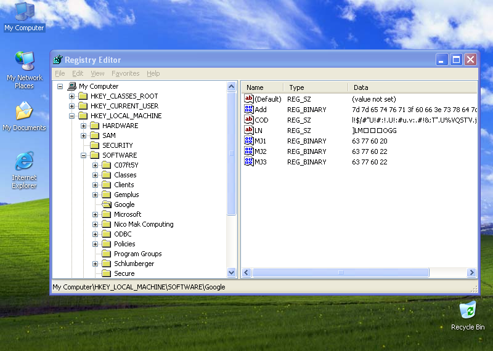Select the Nico Mak Computing key label
Screen dimensions: 493x351
point(144,224)
